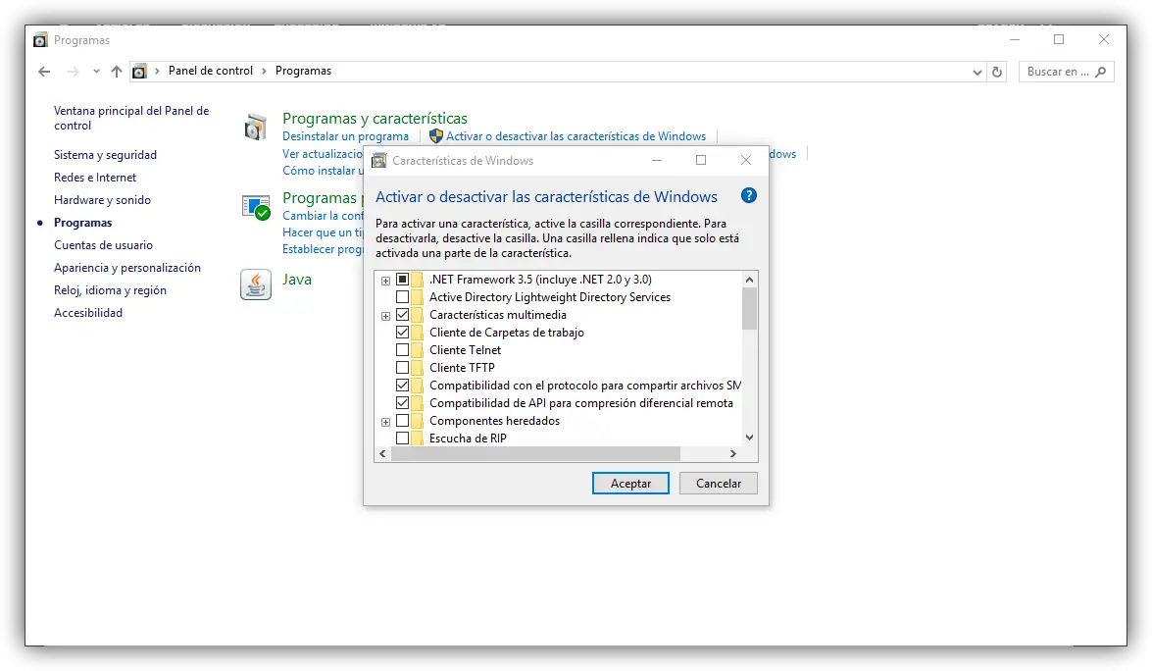Go to Sistema y seguridad category

pos(105,155)
